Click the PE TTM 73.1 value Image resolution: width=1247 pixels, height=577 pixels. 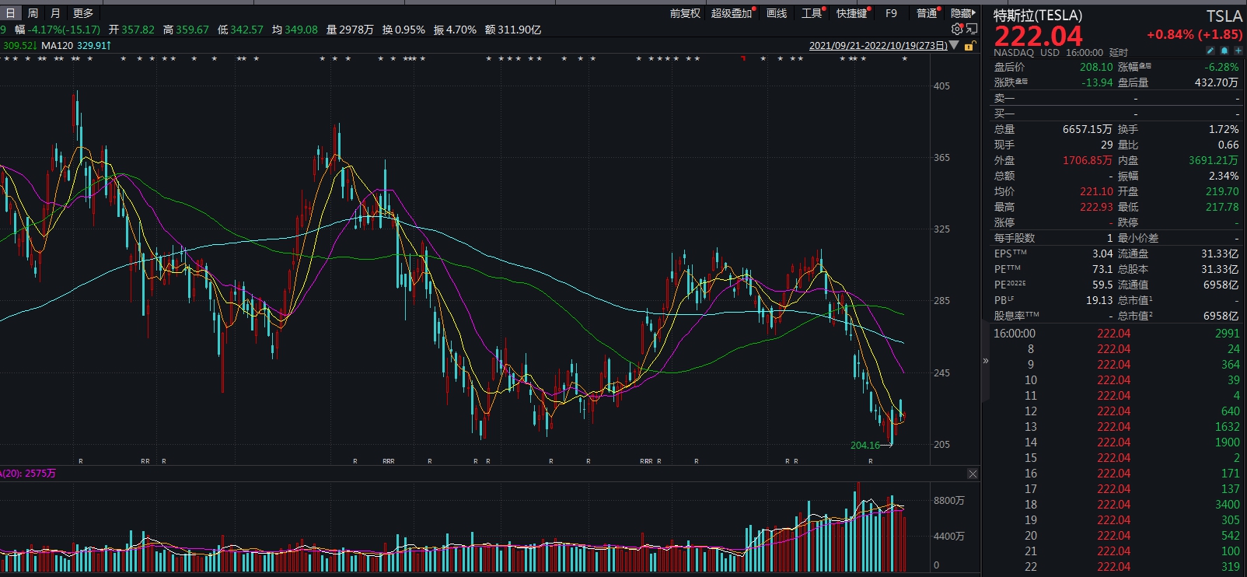tap(1102, 269)
